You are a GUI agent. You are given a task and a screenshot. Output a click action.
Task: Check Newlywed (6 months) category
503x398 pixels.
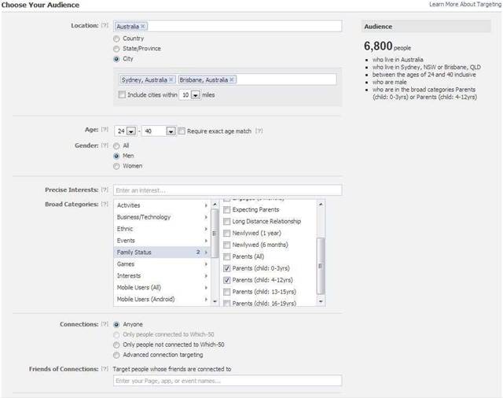click(227, 245)
